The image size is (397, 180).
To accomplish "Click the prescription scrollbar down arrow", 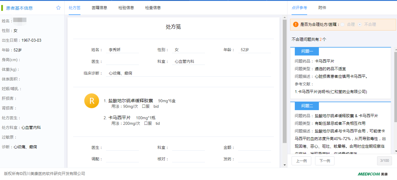I will coord(284,165).
